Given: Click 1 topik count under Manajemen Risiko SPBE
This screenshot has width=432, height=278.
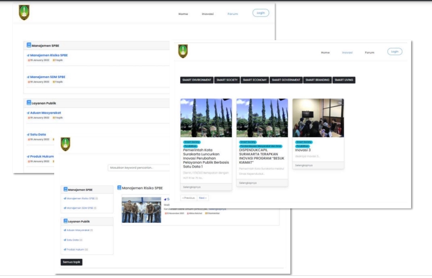Looking at the screenshot, I should (58, 60).
